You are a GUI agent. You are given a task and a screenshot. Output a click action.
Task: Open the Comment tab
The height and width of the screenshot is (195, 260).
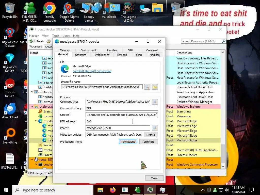[152, 50]
